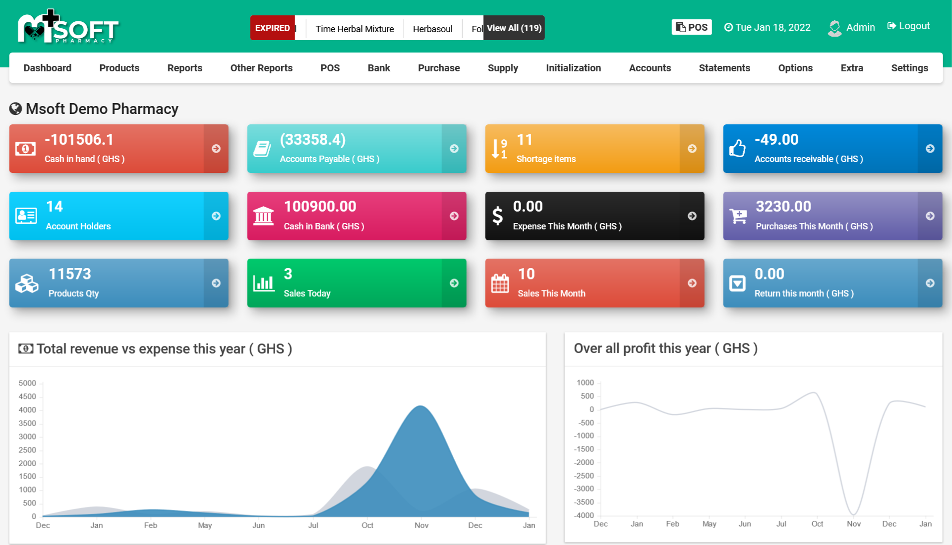Open the Extra menu
Image resolution: width=952 pixels, height=545 pixels.
pos(852,68)
